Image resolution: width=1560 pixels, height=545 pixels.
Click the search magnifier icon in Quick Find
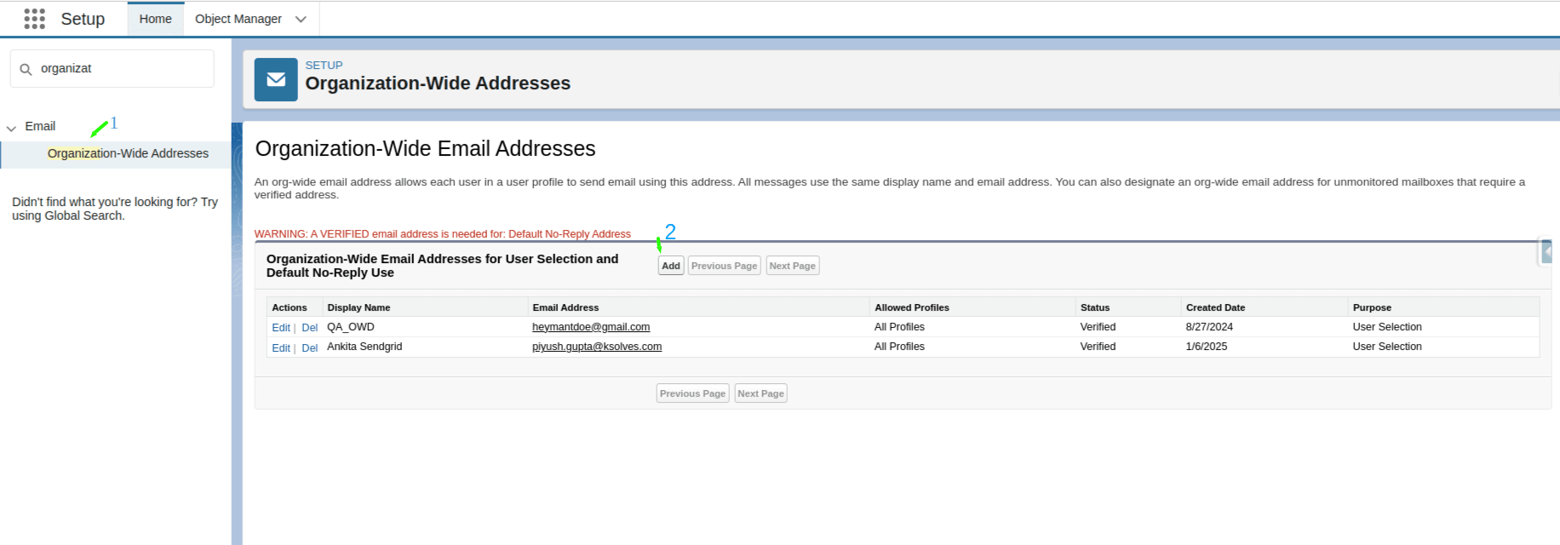point(26,69)
